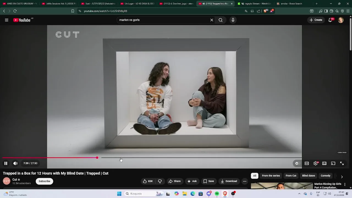Screen dimensions: 352x198
Task: Cast the video with Play on TV icon
Action: tap(333, 163)
